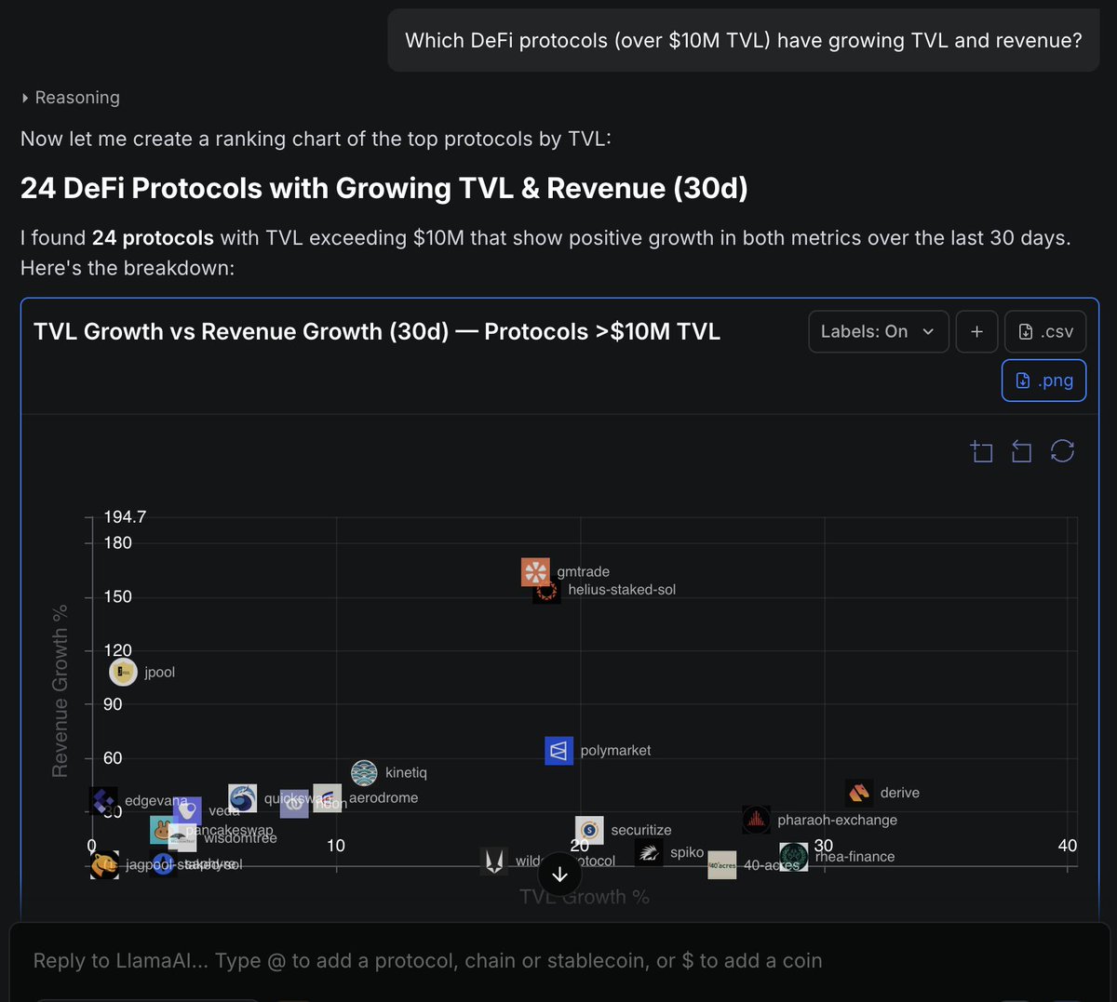This screenshot has height=1002, width=1117.
Task: Click the aerodrome data point icon
Action: click(x=326, y=797)
